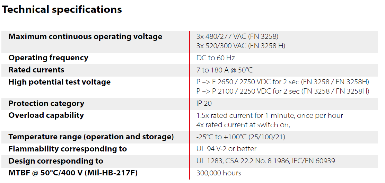Viewport: 385px width, 183px height.
Task: Click the P –> P 2100 / 2250 VDC line
Action: coord(283,91)
